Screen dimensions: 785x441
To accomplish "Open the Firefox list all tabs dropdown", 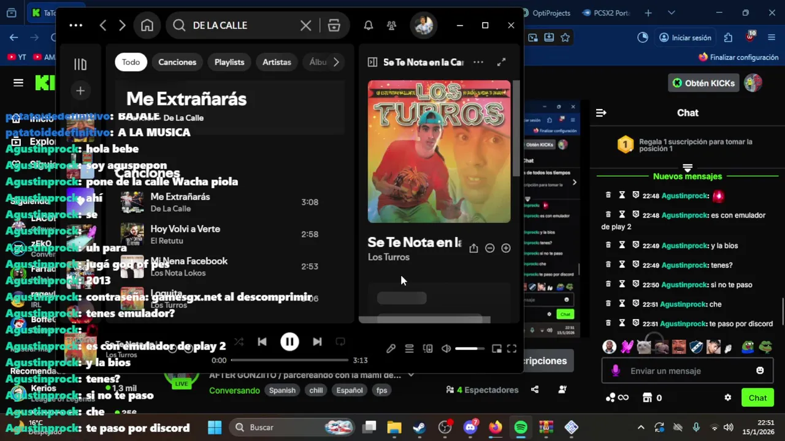I will [672, 13].
